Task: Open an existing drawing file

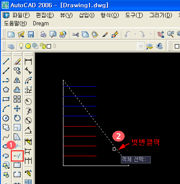Action: (21, 34)
